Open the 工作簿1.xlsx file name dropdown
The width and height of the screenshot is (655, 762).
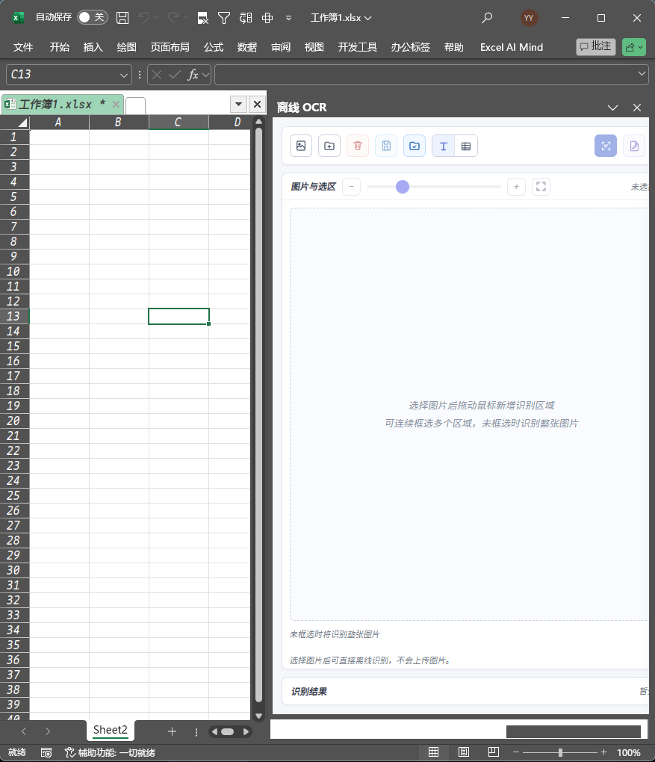pos(341,18)
